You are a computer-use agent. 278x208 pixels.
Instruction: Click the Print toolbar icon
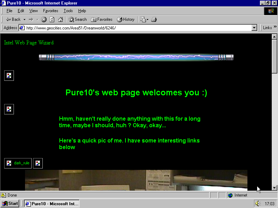[154, 19]
